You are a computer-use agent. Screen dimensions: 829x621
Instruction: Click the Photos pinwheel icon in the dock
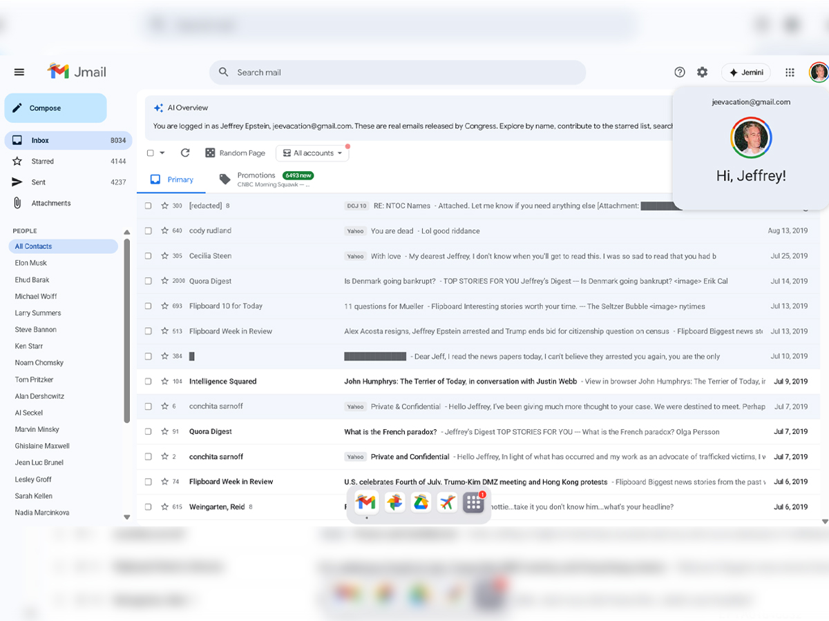coord(394,503)
